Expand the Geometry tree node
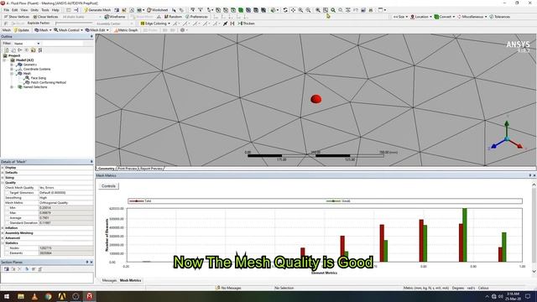The width and height of the screenshot is (537, 302). (12, 65)
